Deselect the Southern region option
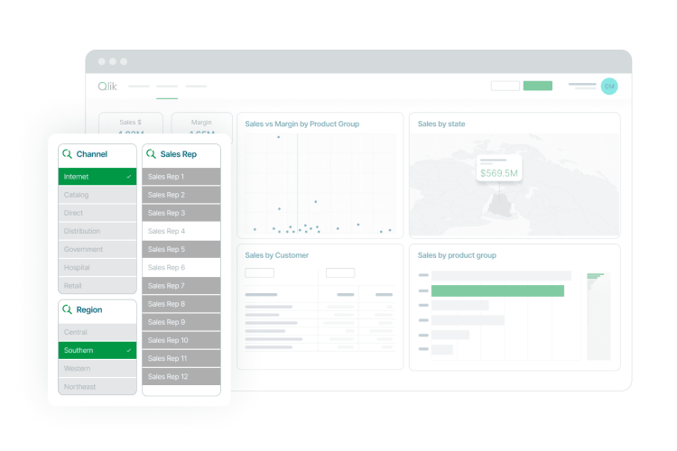This screenshot has height=451, width=677. [x=97, y=350]
